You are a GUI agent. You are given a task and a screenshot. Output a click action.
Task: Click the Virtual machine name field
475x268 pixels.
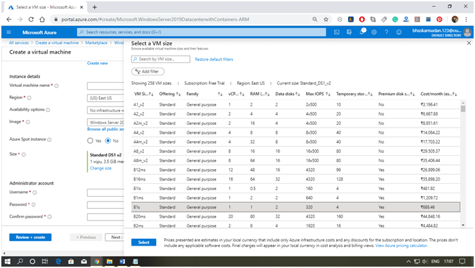click(x=105, y=86)
